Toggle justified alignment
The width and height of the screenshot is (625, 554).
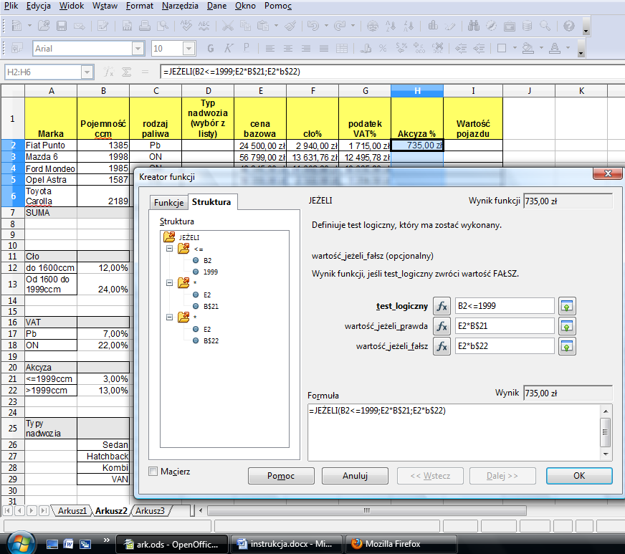point(324,49)
